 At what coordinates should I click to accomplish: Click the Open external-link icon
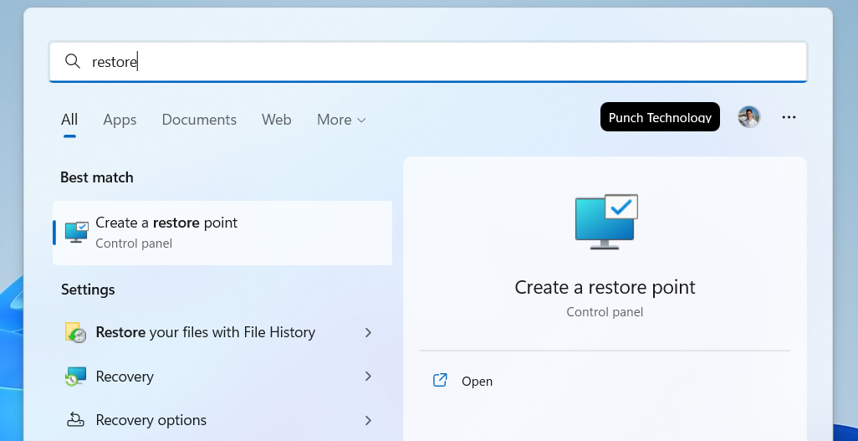[440, 380]
